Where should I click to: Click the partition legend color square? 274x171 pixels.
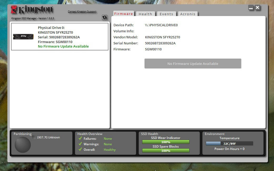click(x=34, y=137)
